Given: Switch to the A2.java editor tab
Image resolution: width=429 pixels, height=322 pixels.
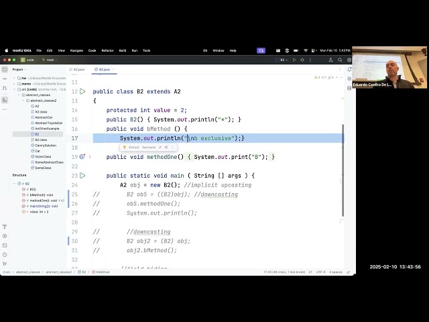Looking at the screenshot, I should [77, 70].
